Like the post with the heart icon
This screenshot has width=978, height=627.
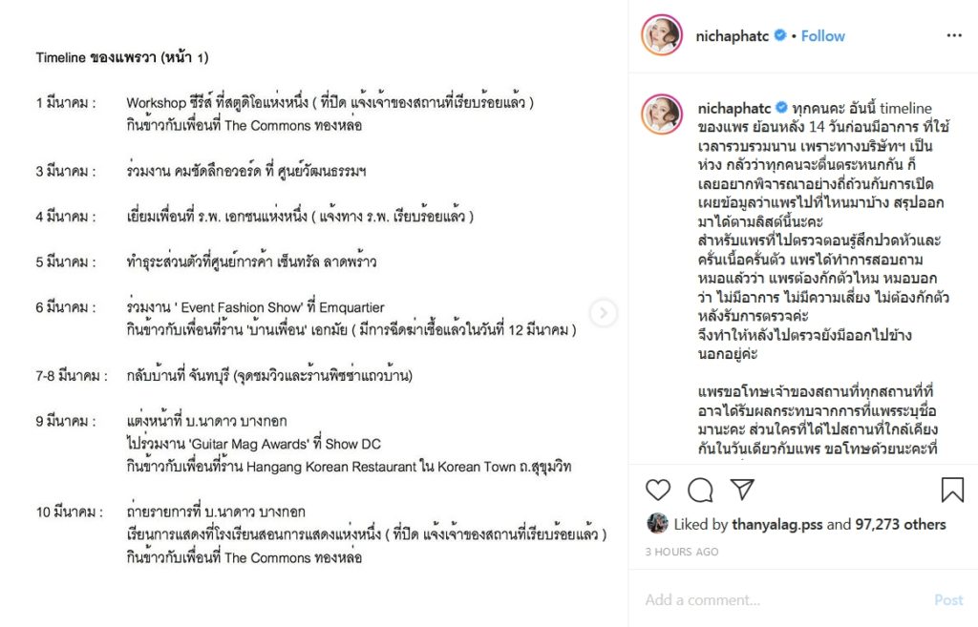click(x=657, y=490)
